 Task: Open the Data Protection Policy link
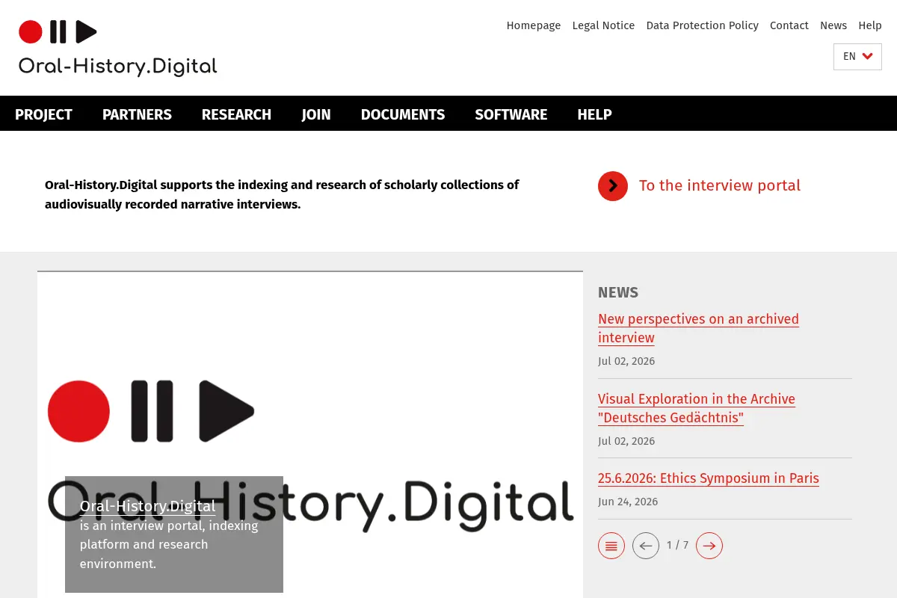[x=703, y=25]
